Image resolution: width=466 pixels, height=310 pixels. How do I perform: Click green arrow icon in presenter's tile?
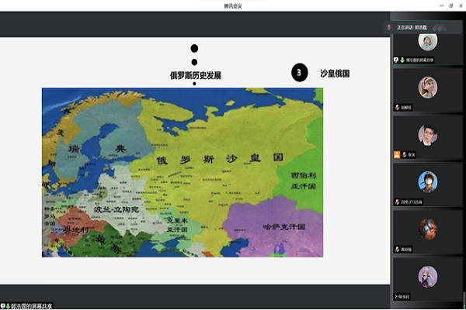point(403,60)
